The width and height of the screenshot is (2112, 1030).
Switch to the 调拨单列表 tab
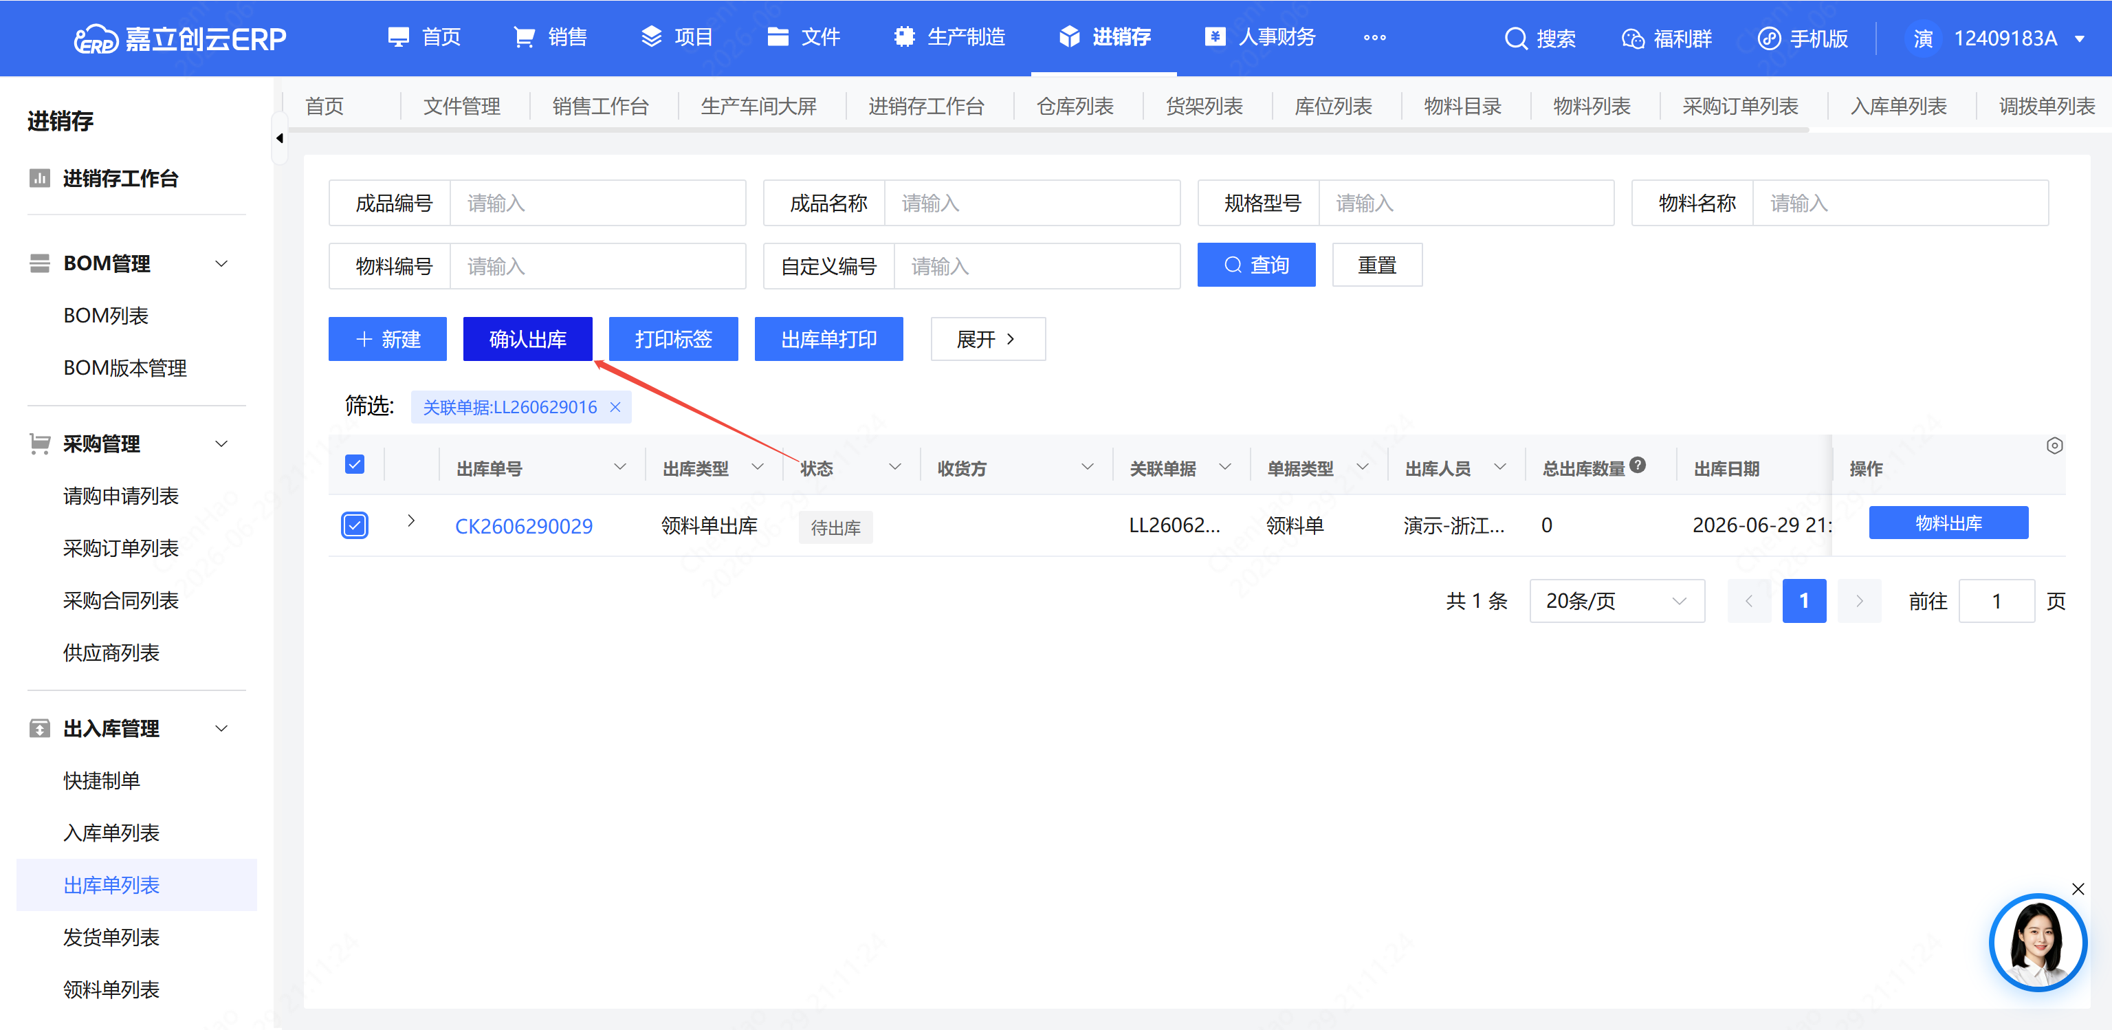(2047, 107)
